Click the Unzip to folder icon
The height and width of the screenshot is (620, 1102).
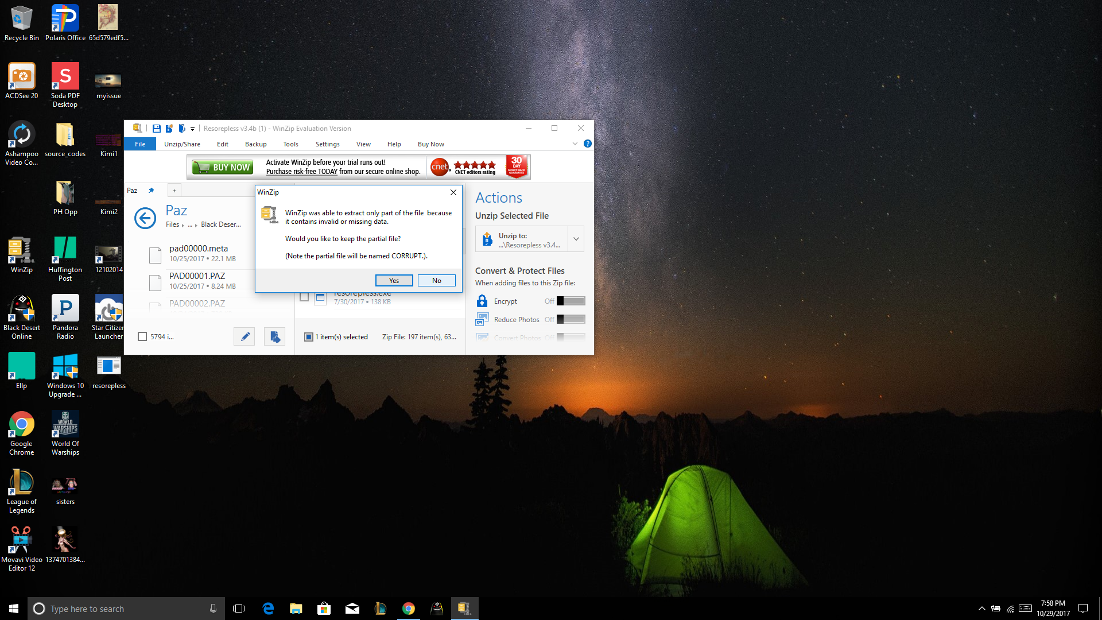coord(487,239)
